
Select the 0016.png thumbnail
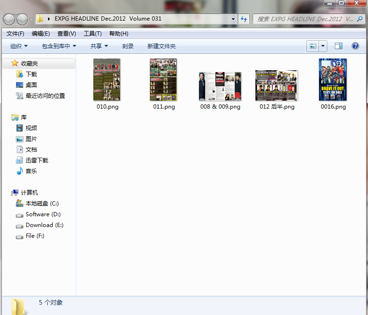click(333, 80)
